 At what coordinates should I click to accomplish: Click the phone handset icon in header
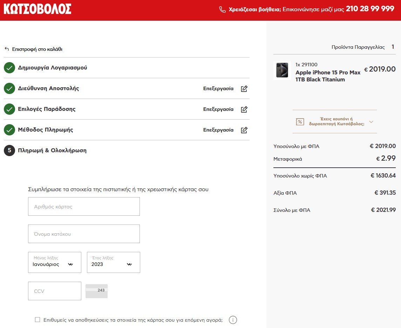222,10
